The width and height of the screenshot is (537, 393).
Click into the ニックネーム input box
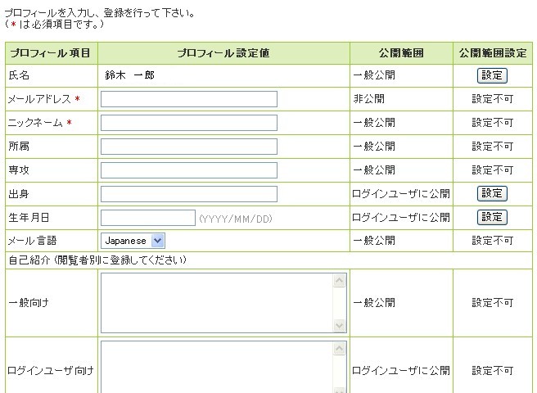pos(189,123)
